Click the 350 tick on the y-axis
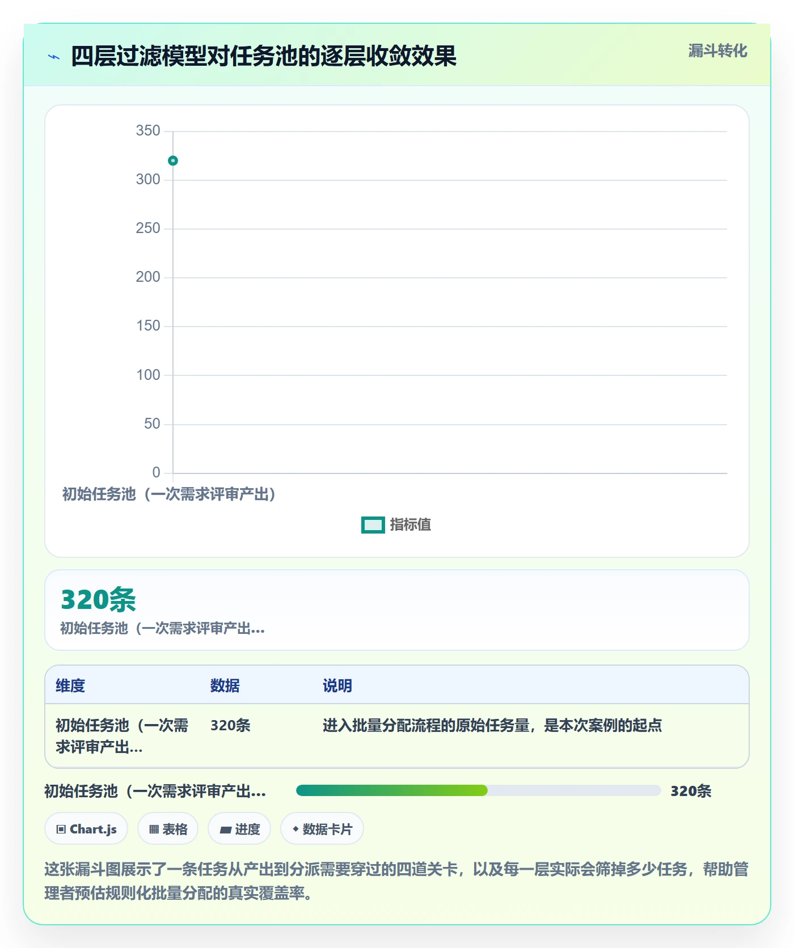 pos(148,131)
